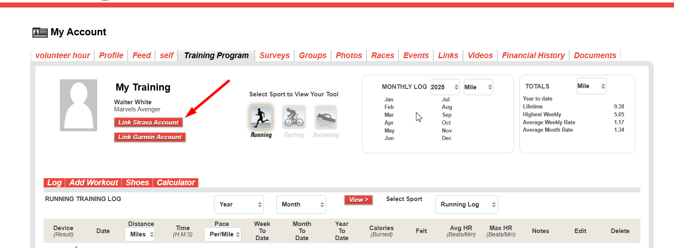Open the Shoes tab

coord(137,183)
